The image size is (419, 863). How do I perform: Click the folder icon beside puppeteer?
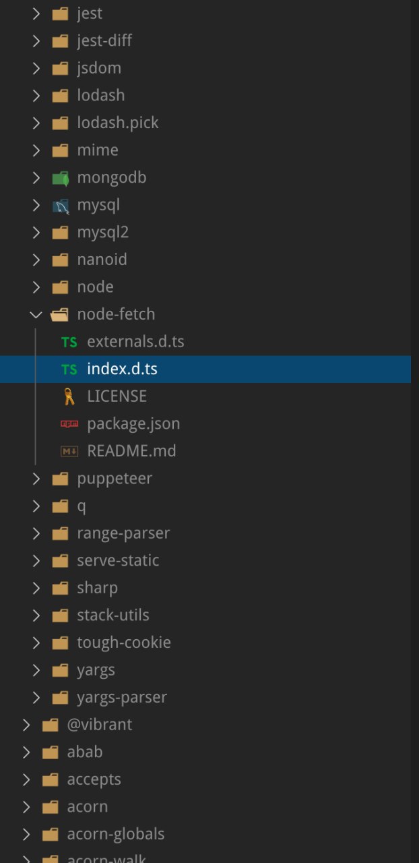point(61,479)
